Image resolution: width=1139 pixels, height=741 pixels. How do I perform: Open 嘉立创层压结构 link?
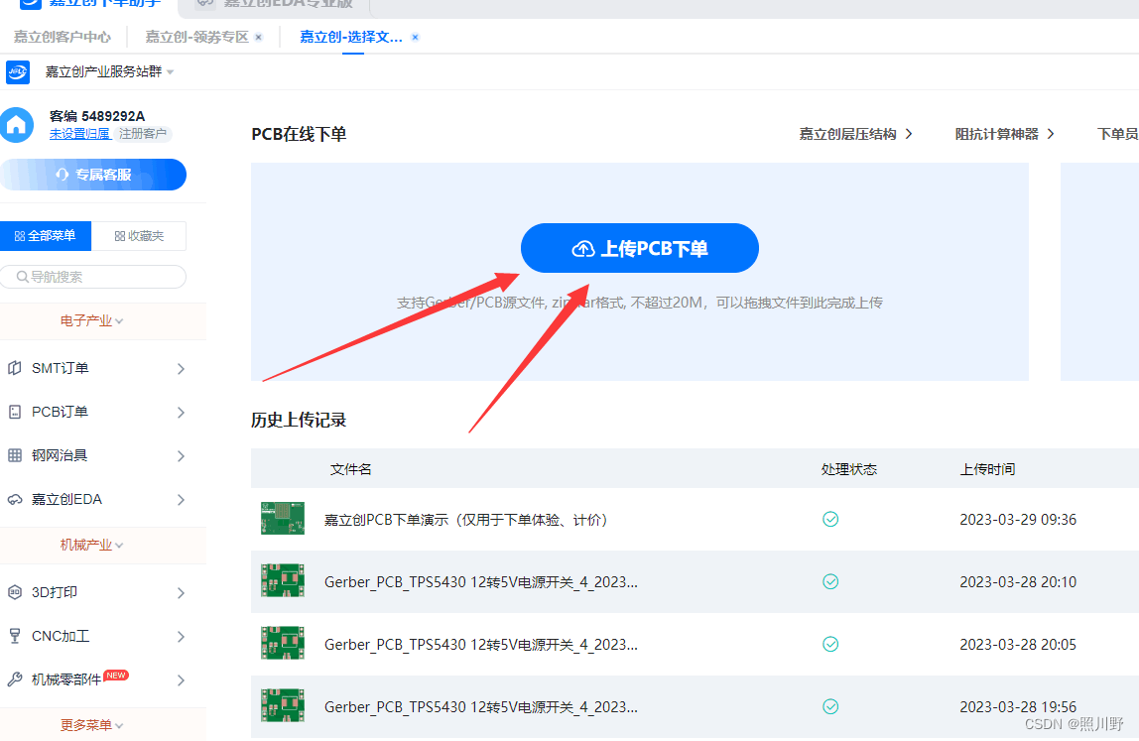click(x=855, y=134)
